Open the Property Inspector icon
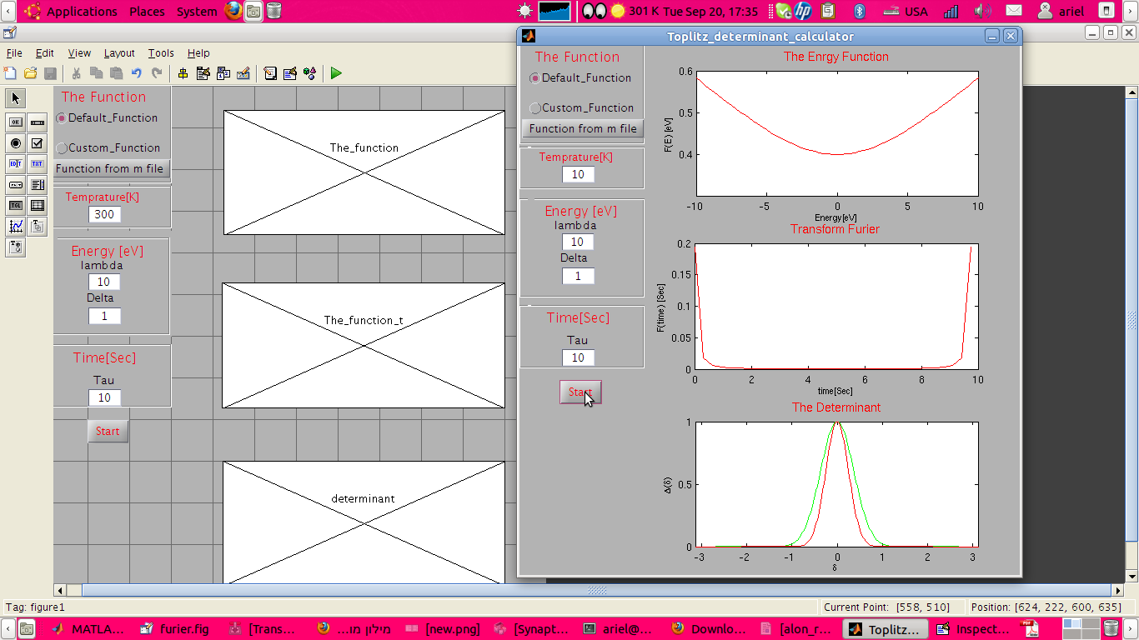Screen dimensions: 1139x640 [x=290, y=73]
